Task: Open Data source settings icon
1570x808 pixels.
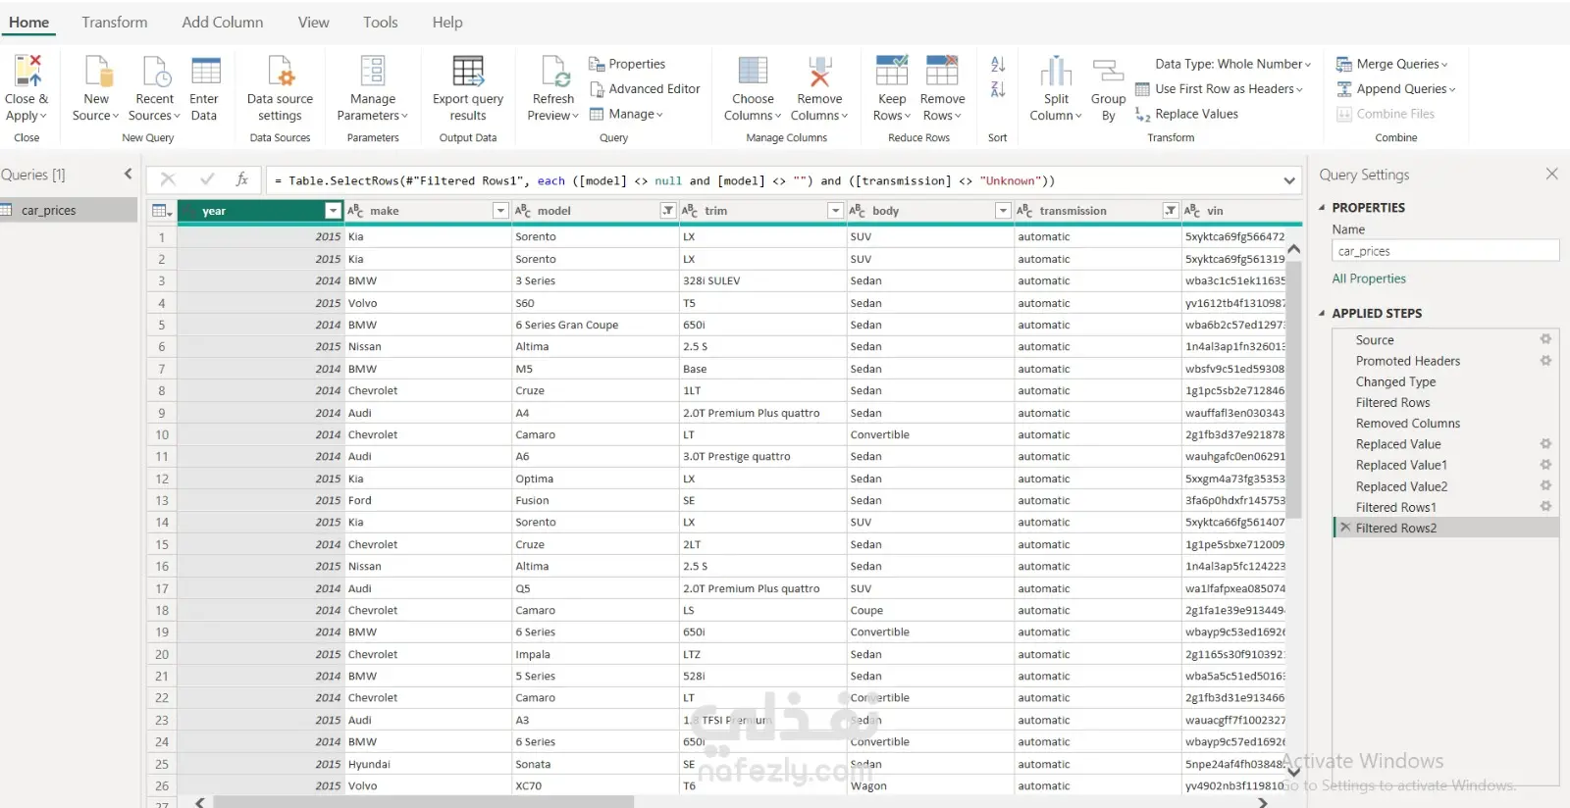Action: click(281, 71)
